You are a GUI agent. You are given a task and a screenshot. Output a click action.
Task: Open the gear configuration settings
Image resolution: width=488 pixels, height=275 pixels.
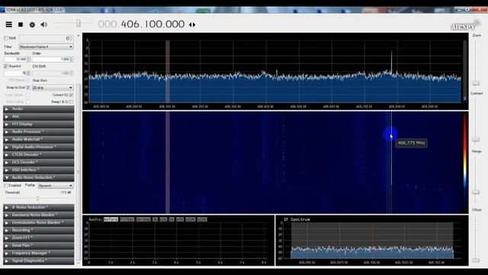tap(32, 24)
